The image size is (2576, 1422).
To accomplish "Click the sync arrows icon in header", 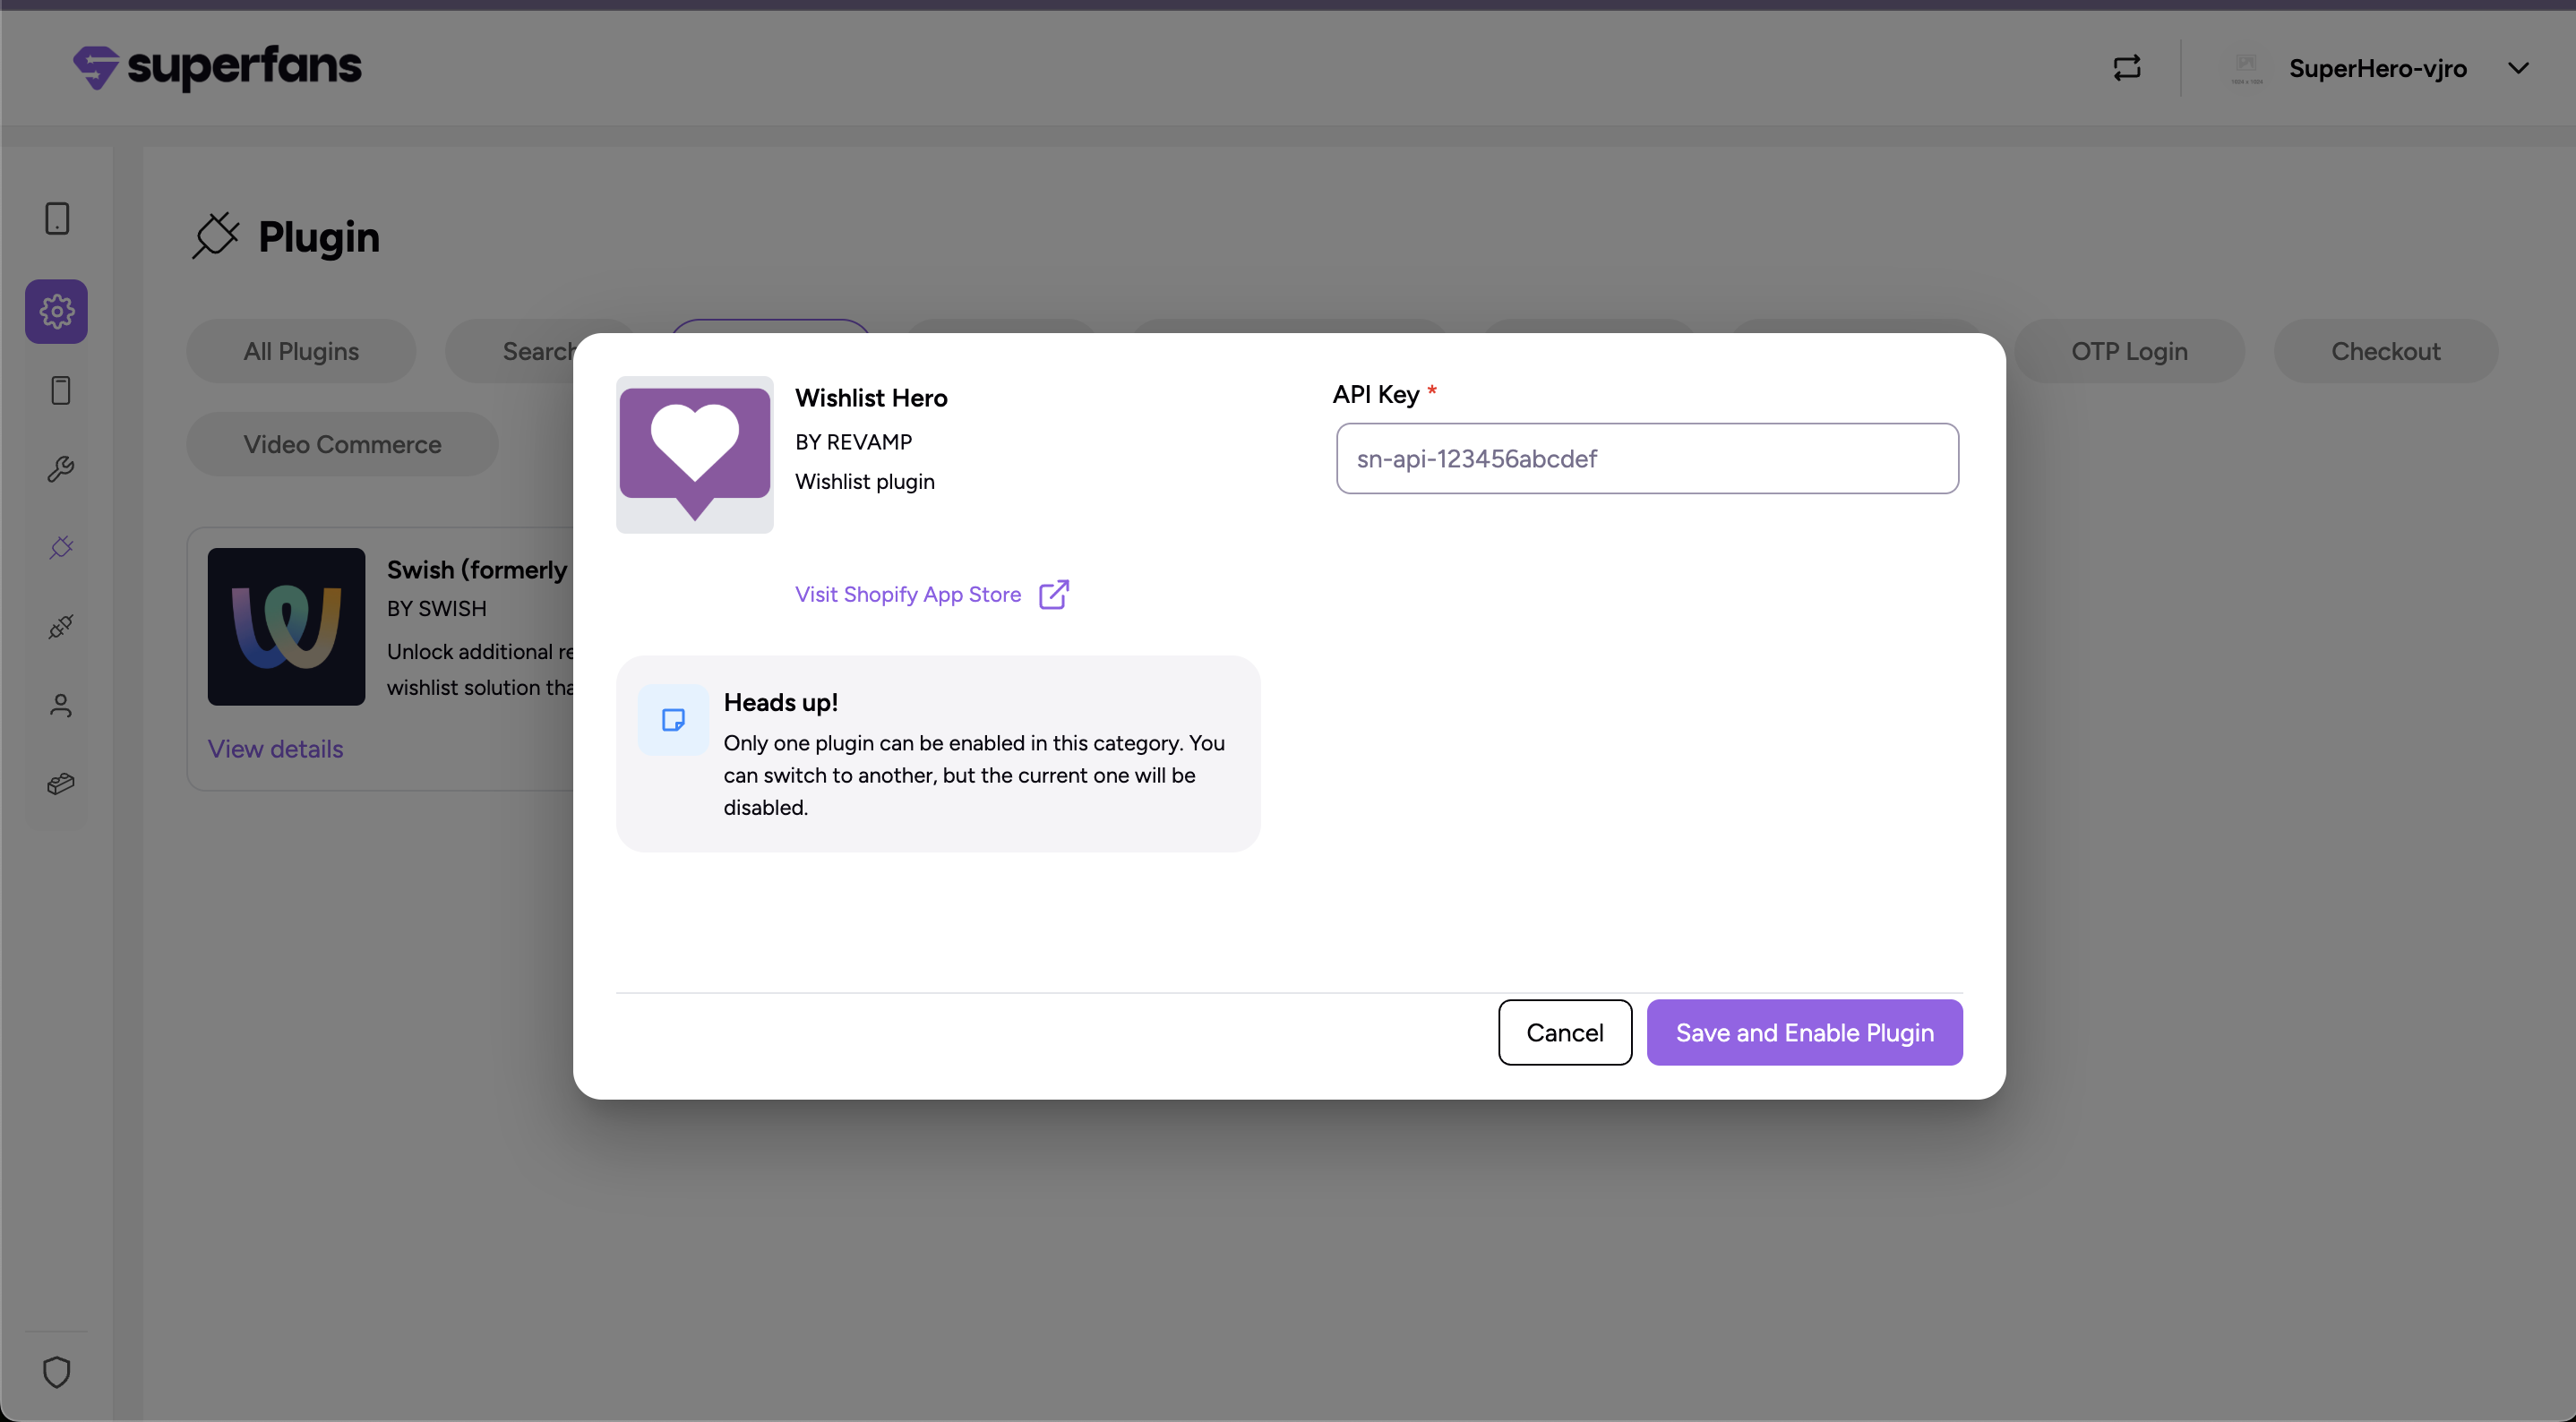I will click(2126, 68).
